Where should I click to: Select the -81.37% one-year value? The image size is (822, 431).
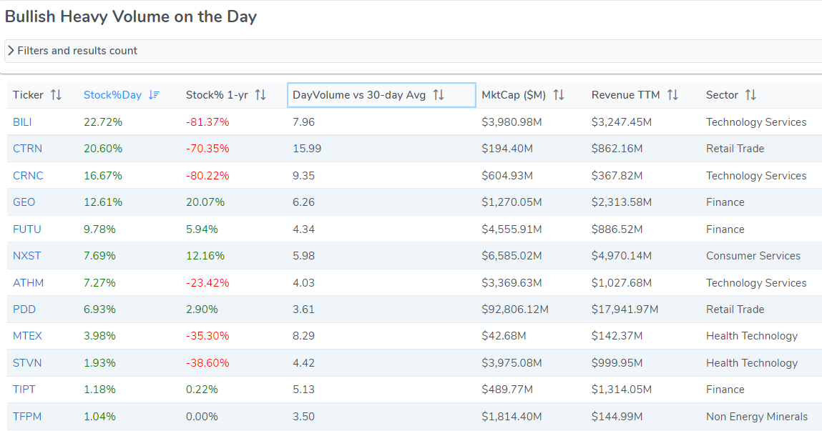pyautogui.click(x=207, y=122)
